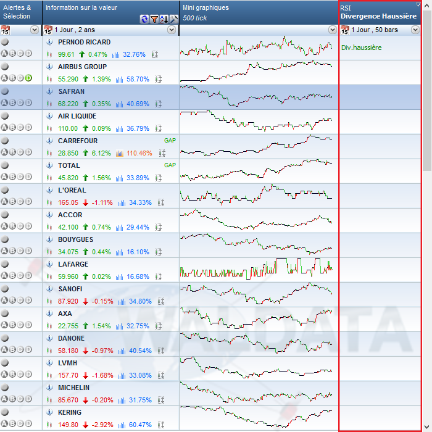Viewport: 432px width, 432px height.
Task: Click ACCOR price 42.100
Action: click(68, 228)
